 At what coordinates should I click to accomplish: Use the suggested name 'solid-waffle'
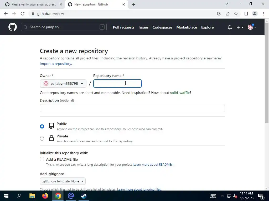coord(180,93)
